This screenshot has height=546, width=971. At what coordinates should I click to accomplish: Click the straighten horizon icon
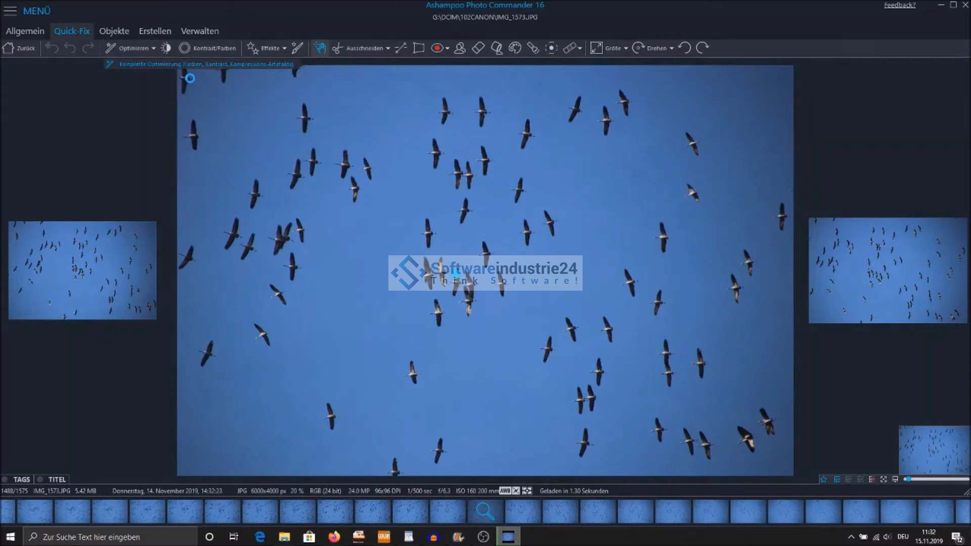click(x=401, y=48)
